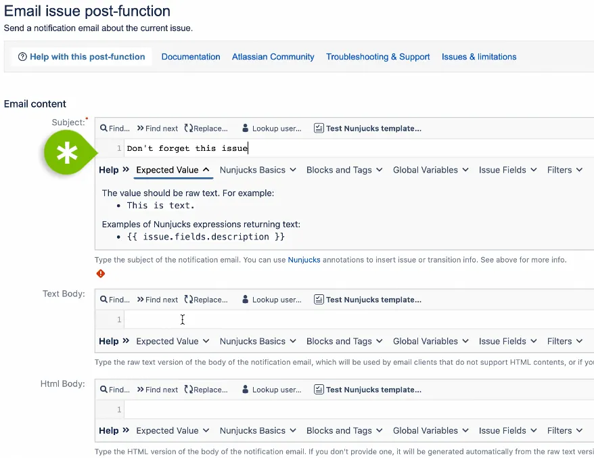Open Replace in the Html Body toolbar

[206, 390]
